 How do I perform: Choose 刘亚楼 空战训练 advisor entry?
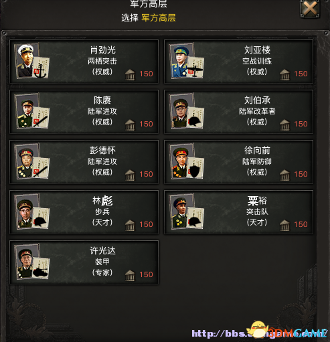click(x=238, y=62)
